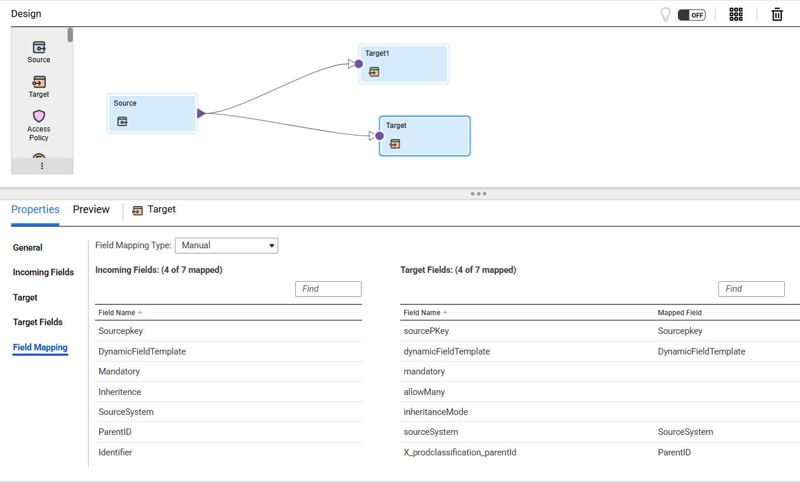The height and width of the screenshot is (483, 800).
Task: Select incoming field Sourcepkey
Action: pos(120,331)
